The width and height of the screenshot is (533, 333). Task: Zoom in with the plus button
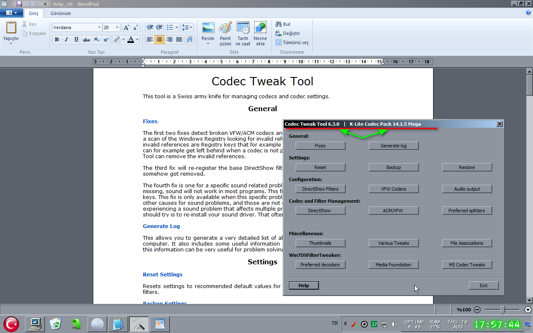[528, 310]
